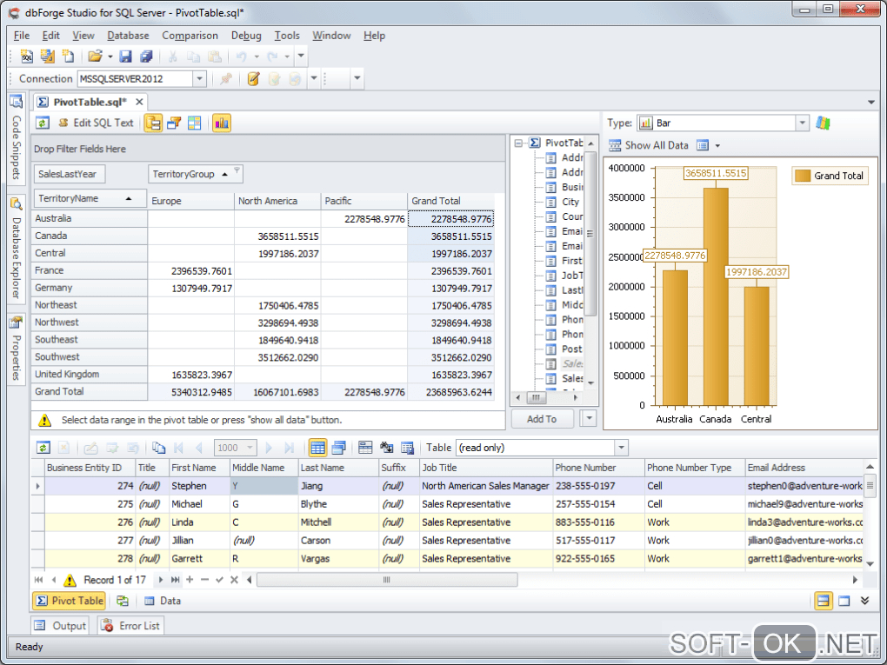Image resolution: width=887 pixels, height=665 pixels.
Task: Click the Add To button
Action: [541, 419]
